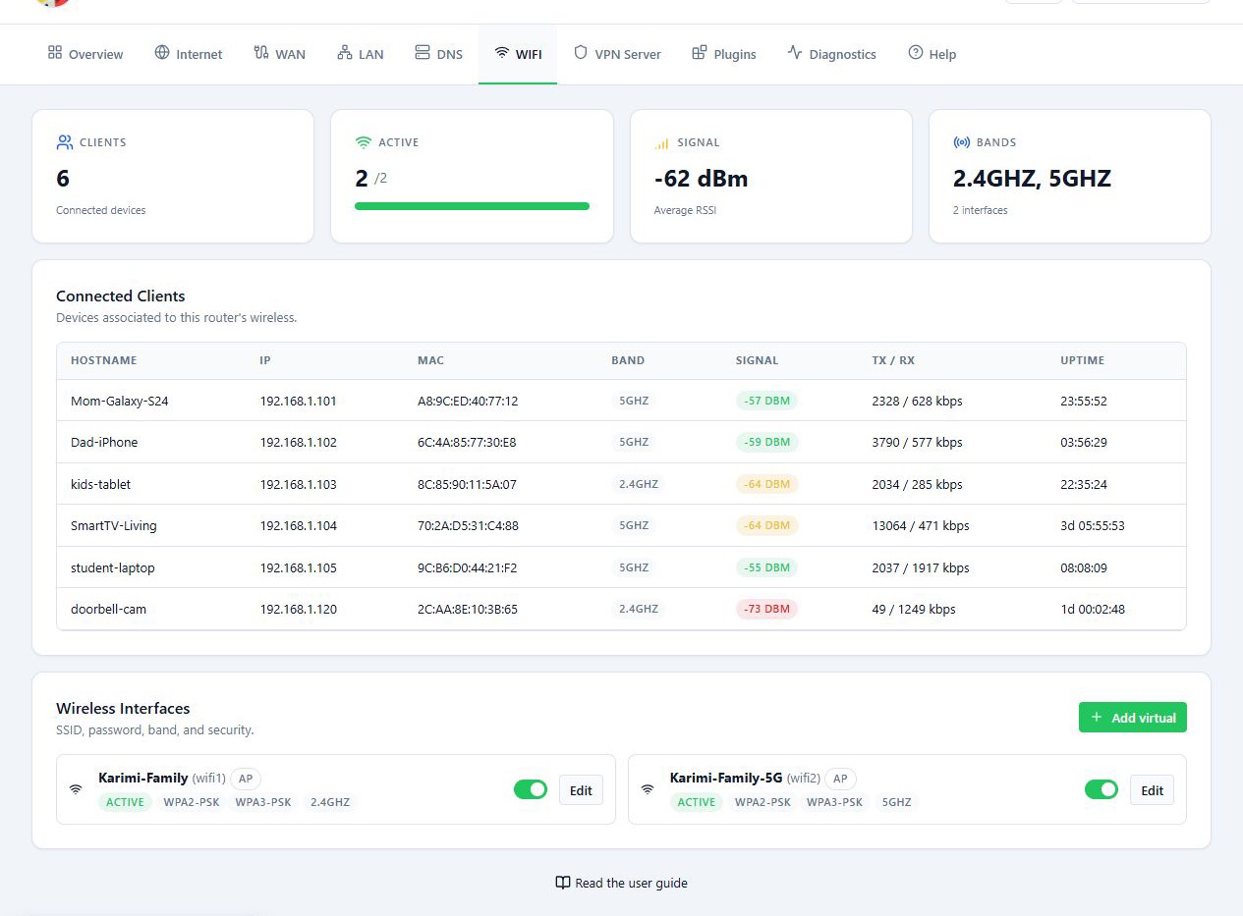
Task: Click the 2.4GHZ, 5GHZ bands value
Action: coord(1032,179)
